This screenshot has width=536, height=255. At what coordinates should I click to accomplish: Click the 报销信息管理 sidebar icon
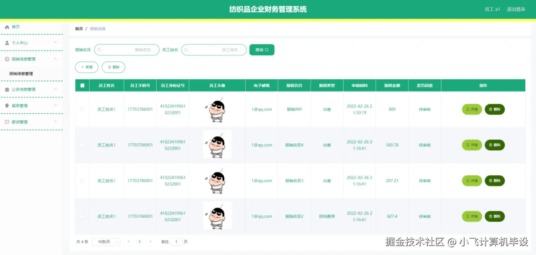coord(6,58)
